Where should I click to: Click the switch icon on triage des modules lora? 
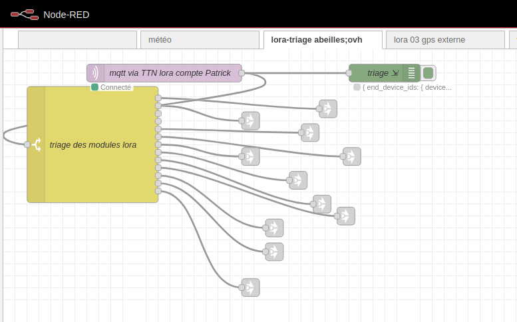point(36,144)
